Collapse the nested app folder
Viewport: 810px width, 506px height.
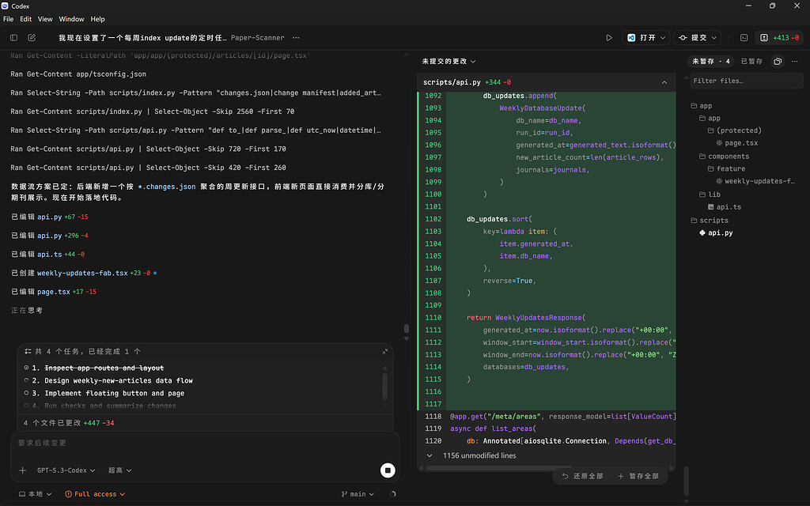[710, 119]
